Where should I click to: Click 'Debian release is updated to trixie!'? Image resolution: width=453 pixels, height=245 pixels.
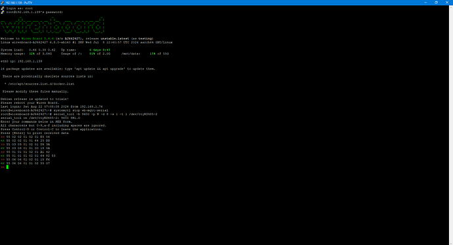[35, 99]
